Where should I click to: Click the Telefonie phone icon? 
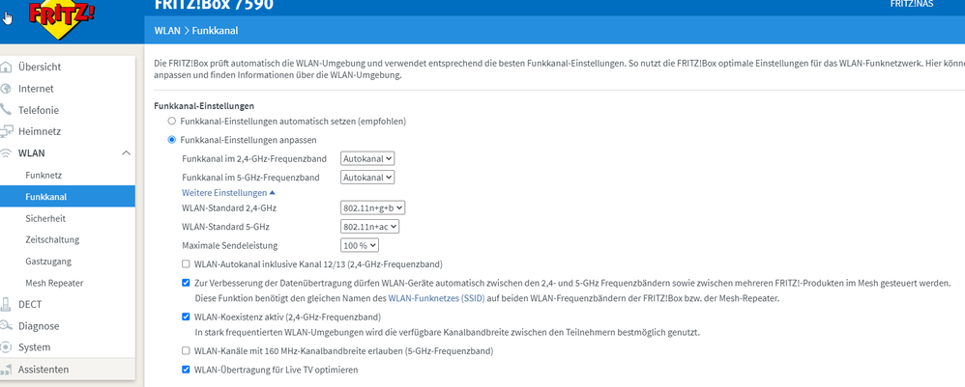pyautogui.click(x=6, y=110)
